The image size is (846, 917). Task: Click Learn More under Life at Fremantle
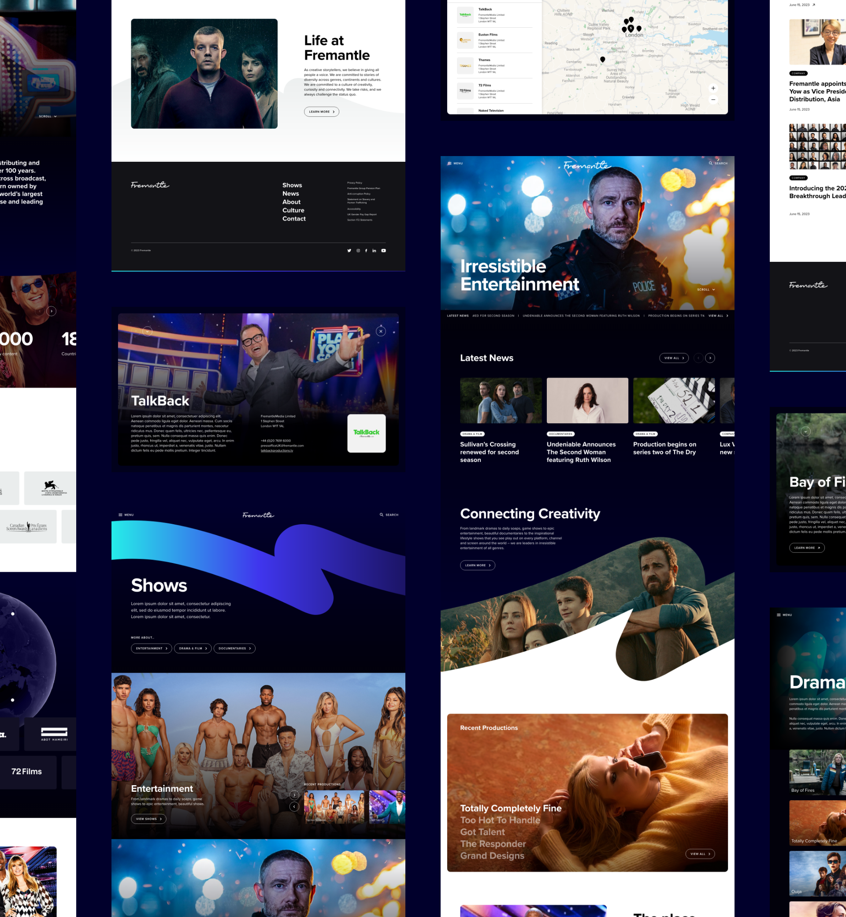click(321, 112)
